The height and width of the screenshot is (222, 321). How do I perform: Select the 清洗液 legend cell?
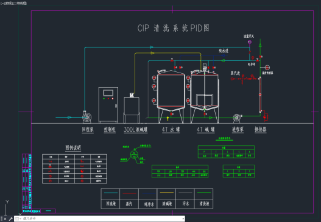tap(204, 204)
